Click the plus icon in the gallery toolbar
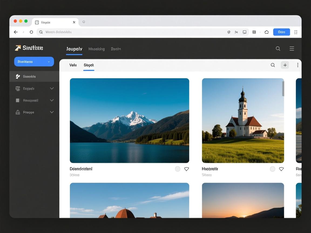The width and height of the screenshot is (311, 233). click(285, 65)
